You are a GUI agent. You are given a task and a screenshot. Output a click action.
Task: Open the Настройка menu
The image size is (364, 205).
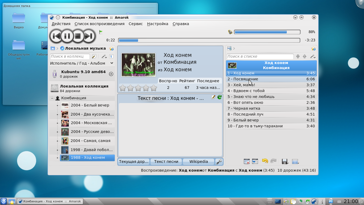tap(157, 24)
